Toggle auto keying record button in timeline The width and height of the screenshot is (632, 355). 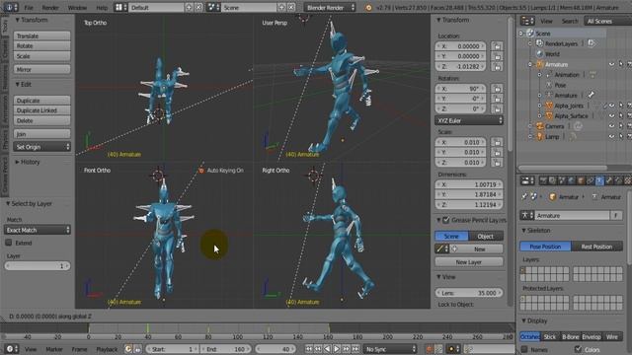(430, 349)
